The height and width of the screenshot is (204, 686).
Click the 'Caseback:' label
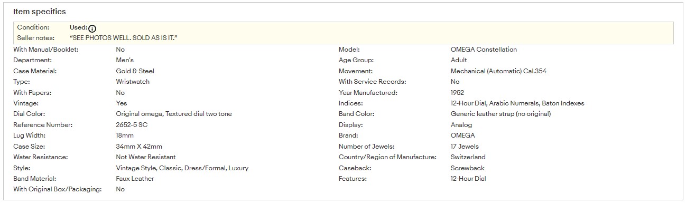tap(355, 168)
